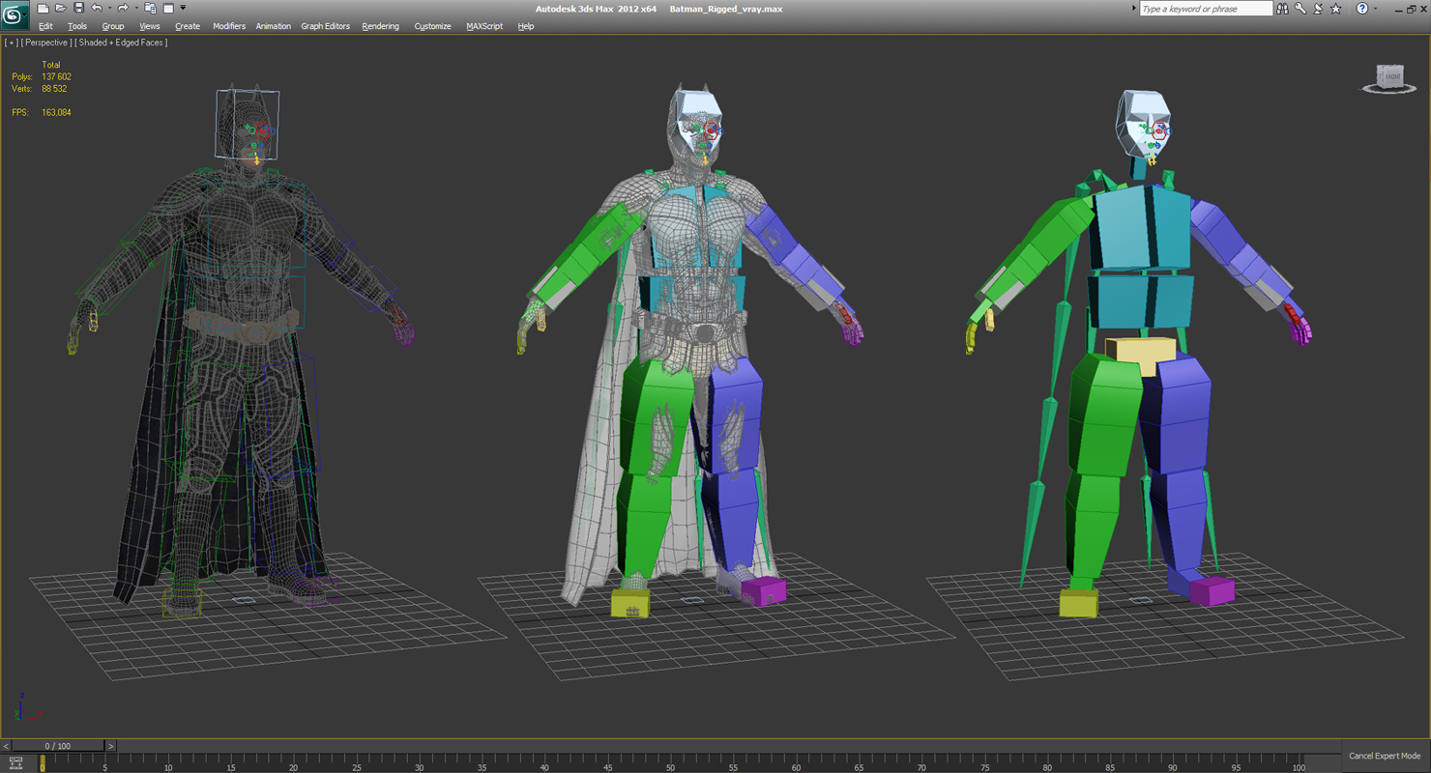
Task: Click the Help question mark icon
Action: pos(1361,9)
